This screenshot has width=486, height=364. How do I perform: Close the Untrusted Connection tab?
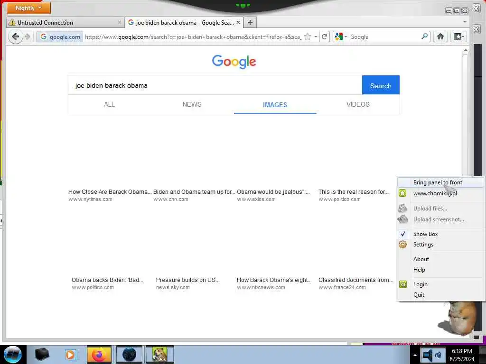click(x=119, y=22)
